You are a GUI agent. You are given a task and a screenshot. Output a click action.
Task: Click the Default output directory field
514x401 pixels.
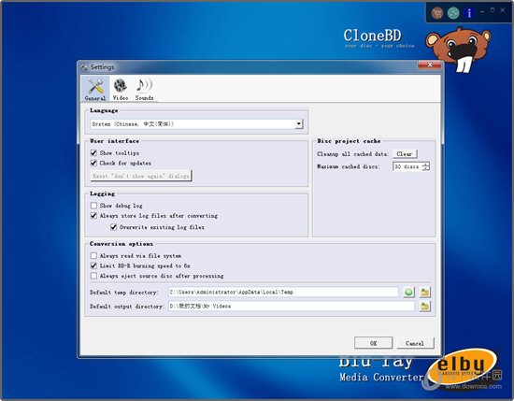[291, 306]
